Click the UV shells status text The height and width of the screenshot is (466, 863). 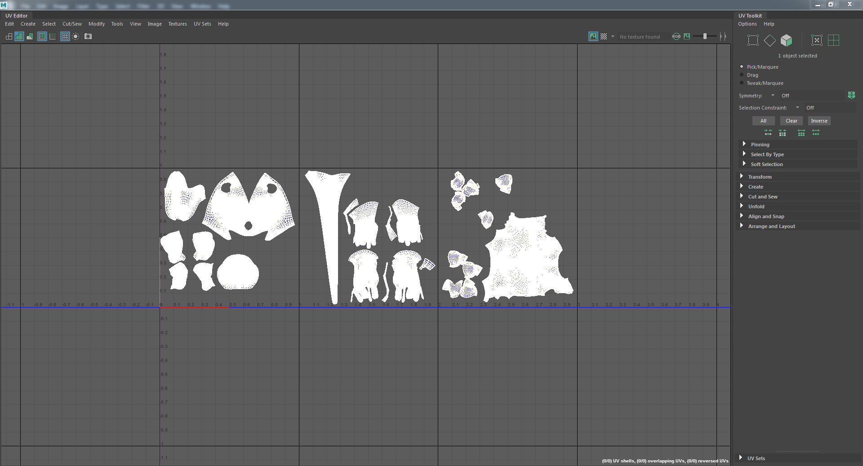[665, 461]
